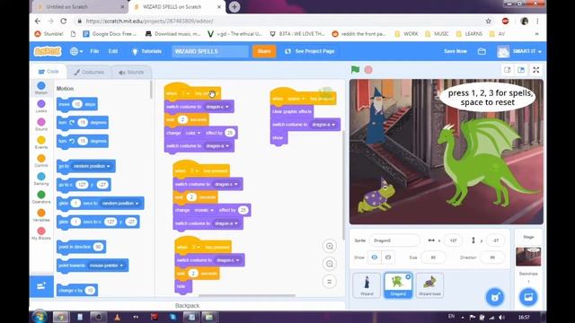
Task: Open the Edit menu
Action: click(113, 51)
